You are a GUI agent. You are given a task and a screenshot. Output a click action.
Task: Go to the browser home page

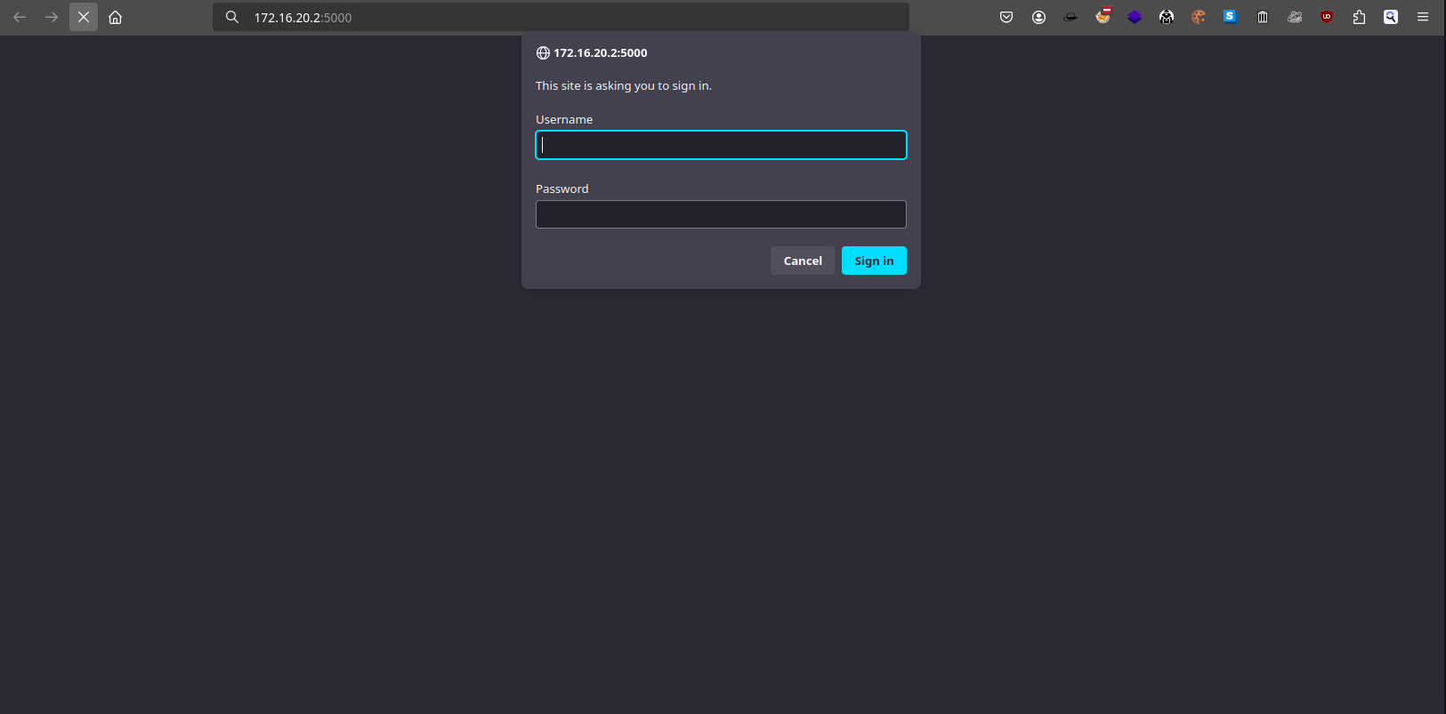click(x=115, y=17)
